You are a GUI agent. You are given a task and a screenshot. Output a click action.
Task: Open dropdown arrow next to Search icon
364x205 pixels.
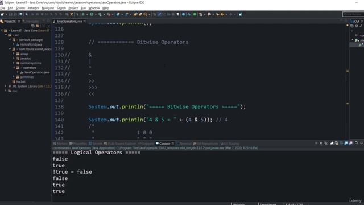pyautogui.click(x=149, y=14)
